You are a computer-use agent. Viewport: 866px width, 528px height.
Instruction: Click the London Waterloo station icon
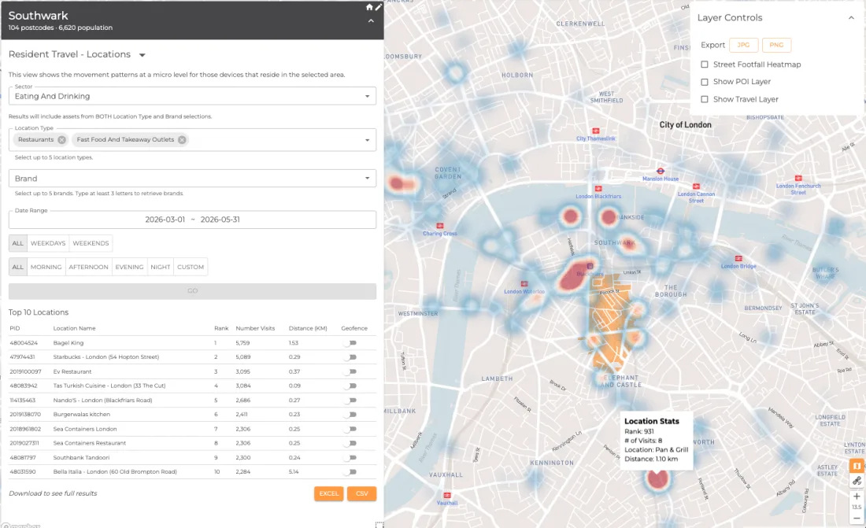pos(524,284)
